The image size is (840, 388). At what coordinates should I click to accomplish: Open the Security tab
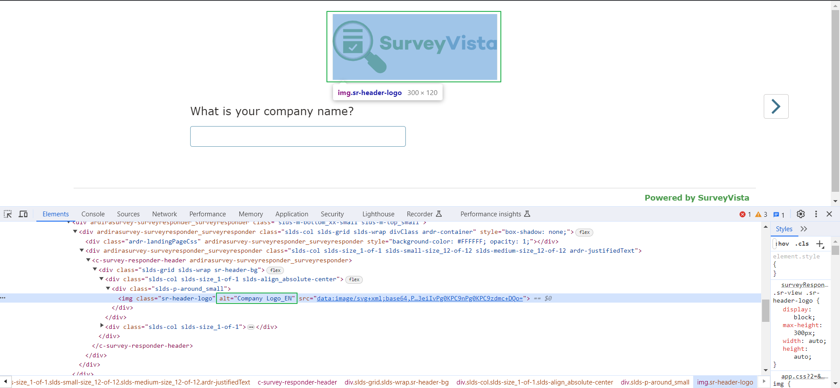click(332, 214)
